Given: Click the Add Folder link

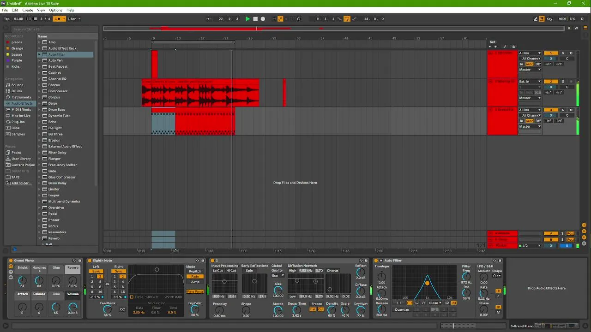Looking at the screenshot, I should click(x=21, y=183).
